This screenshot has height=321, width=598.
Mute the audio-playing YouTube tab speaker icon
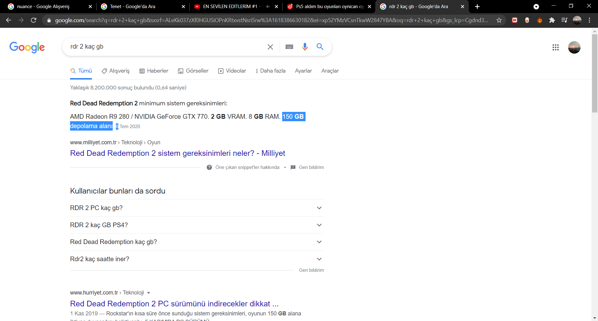268,7
